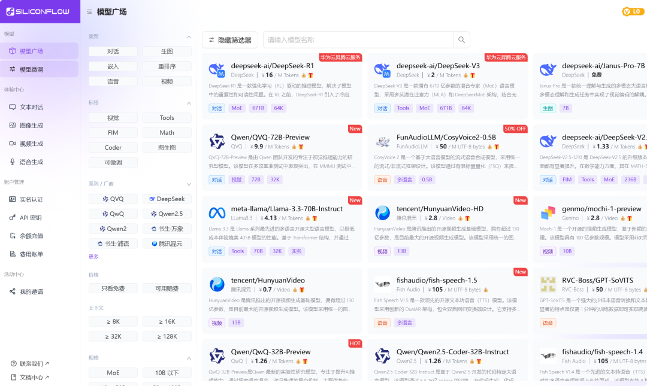647x386 pixels.
Task: Click the mochi-1-preview Genmo logo
Action: [548, 213]
